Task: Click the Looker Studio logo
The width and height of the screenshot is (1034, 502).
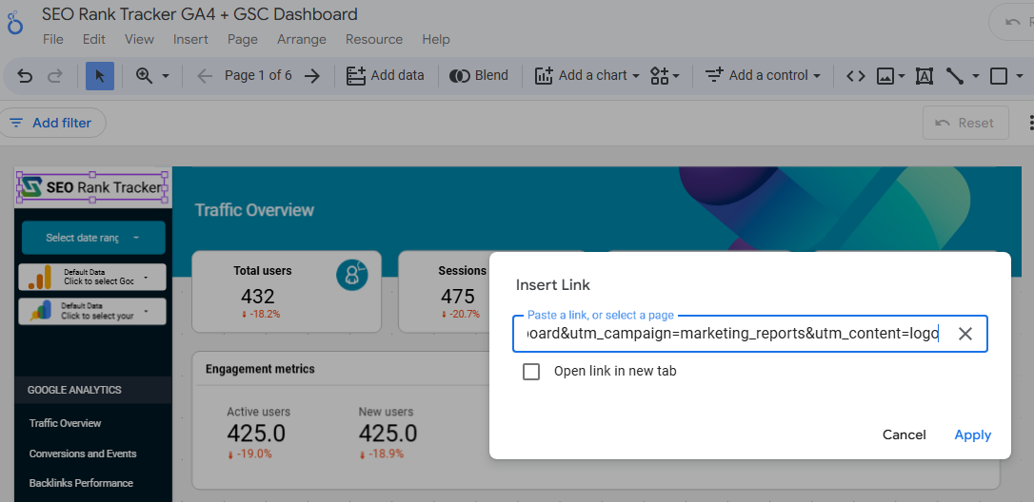Action: click(15, 25)
